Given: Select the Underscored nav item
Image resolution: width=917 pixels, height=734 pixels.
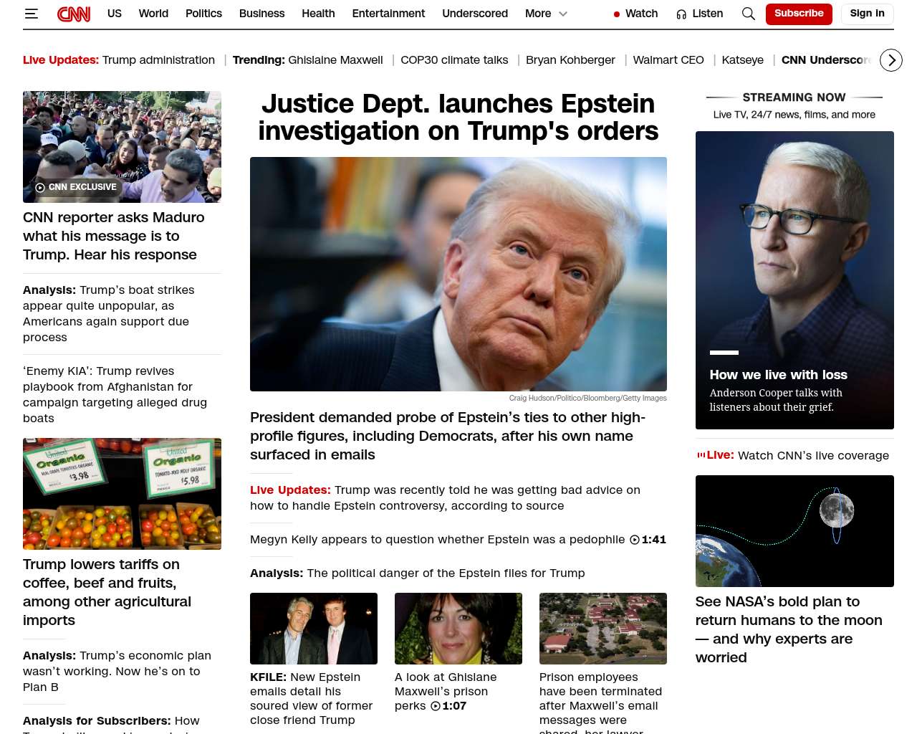Looking at the screenshot, I should point(474,14).
